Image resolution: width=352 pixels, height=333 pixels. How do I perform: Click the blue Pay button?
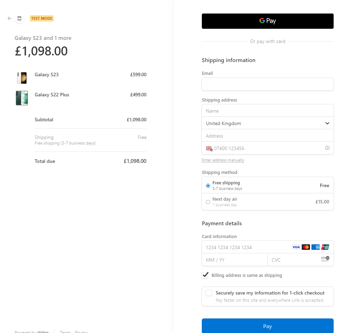(267, 326)
